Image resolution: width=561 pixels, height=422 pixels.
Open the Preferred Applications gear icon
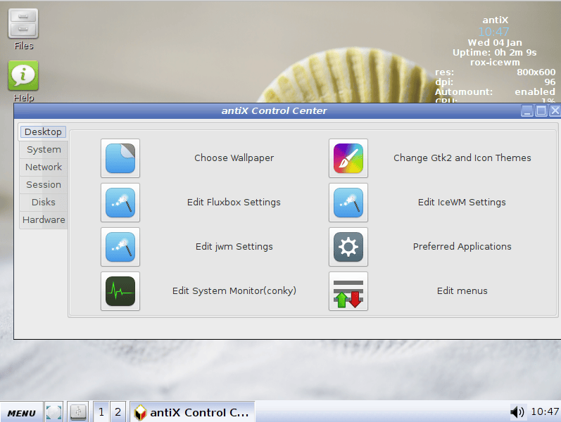[x=348, y=247]
